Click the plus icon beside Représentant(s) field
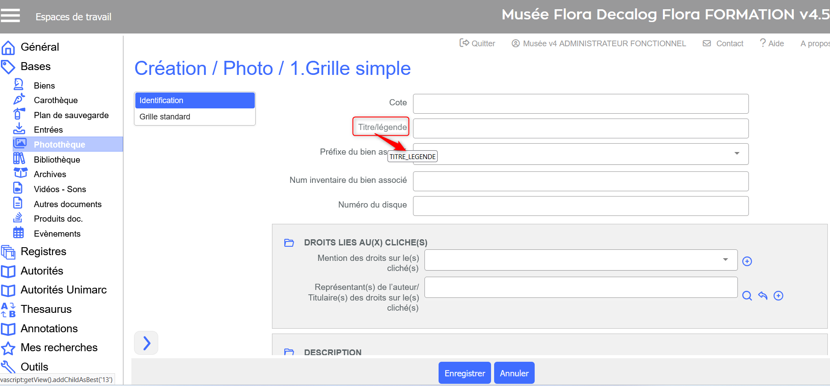The width and height of the screenshot is (830, 386). tap(778, 296)
